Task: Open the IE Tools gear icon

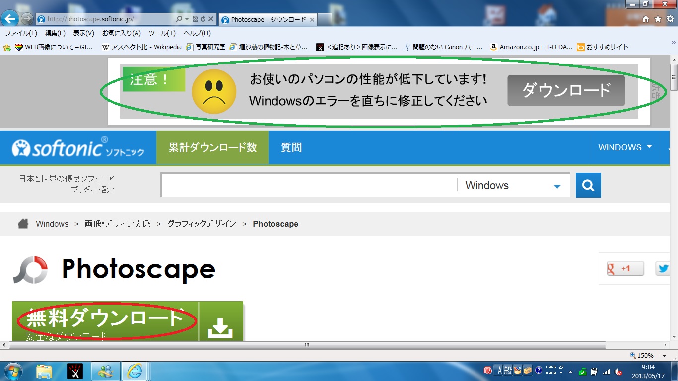Action: tap(670, 19)
